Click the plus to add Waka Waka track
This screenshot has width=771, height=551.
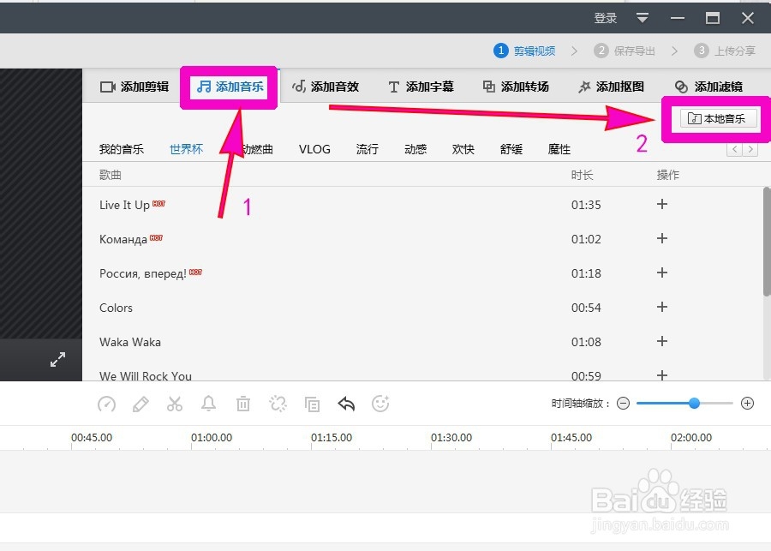pos(661,342)
